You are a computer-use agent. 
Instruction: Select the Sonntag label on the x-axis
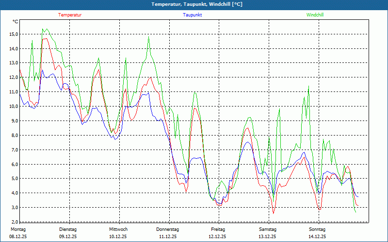[317, 229]
